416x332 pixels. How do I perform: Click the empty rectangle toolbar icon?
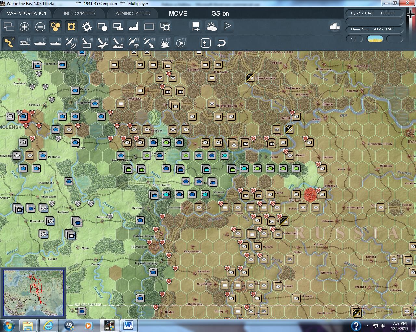click(149, 27)
